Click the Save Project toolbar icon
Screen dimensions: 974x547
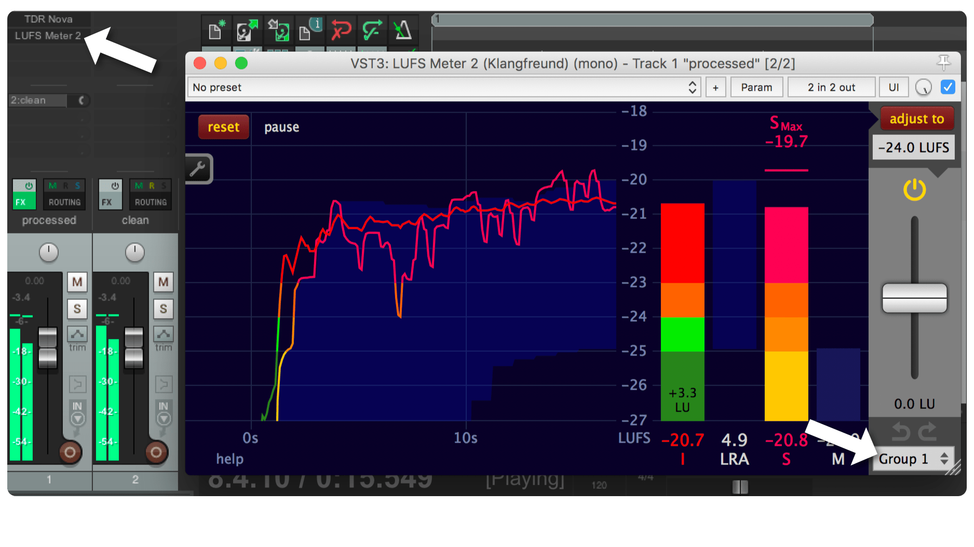[x=278, y=31]
